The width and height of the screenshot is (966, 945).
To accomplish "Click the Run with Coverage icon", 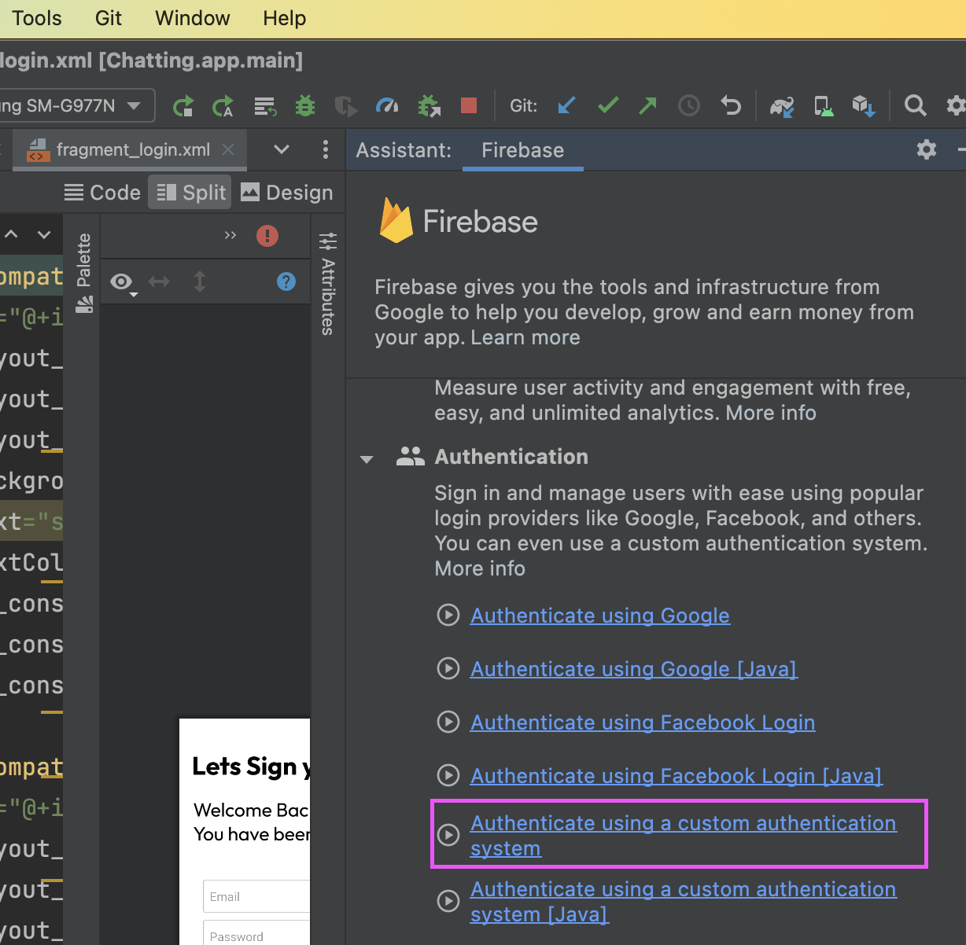I will pyautogui.click(x=346, y=105).
